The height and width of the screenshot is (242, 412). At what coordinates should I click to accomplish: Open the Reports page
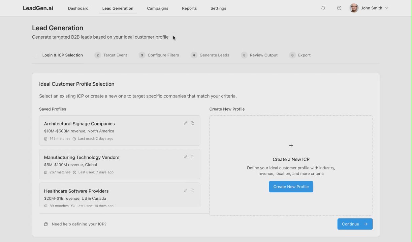tap(189, 8)
